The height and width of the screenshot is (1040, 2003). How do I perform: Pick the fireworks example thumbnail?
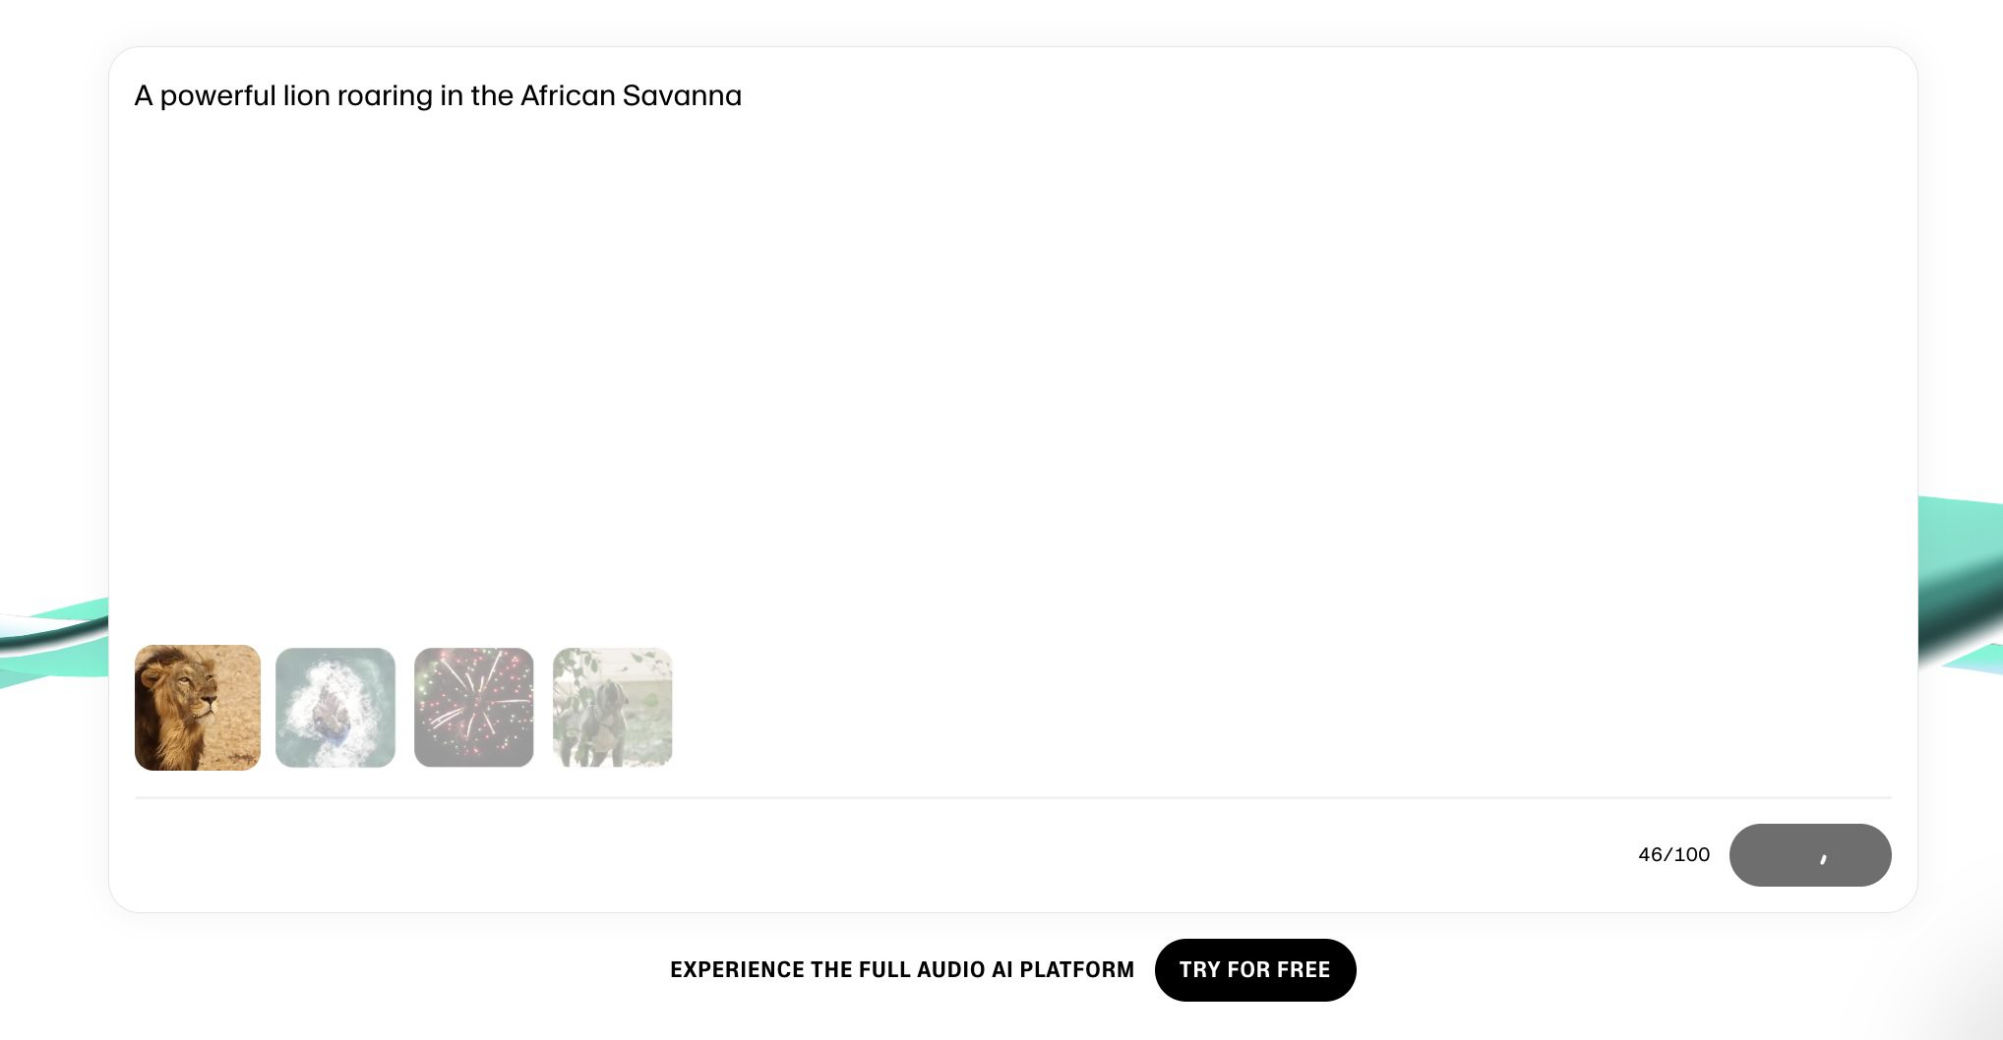[474, 708]
